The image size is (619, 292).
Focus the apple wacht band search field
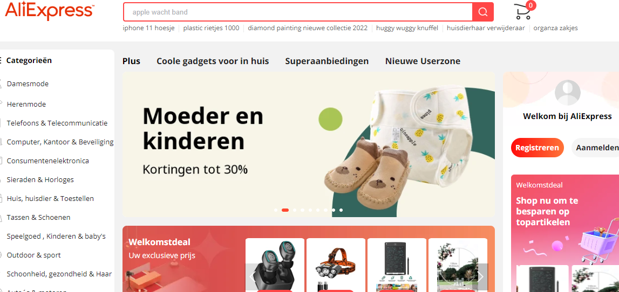pos(298,12)
